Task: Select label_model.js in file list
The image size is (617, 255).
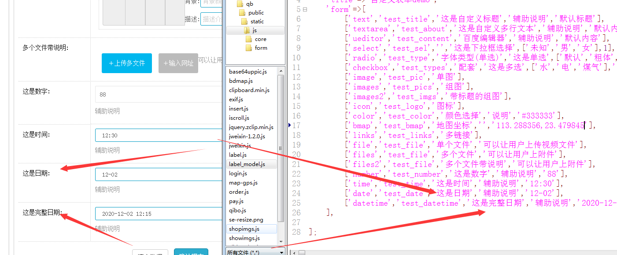Action: point(247,164)
